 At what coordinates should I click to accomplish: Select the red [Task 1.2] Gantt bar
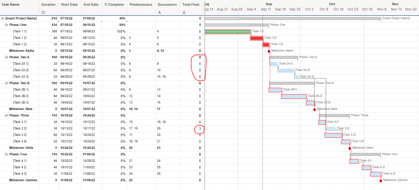(x=257, y=38)
